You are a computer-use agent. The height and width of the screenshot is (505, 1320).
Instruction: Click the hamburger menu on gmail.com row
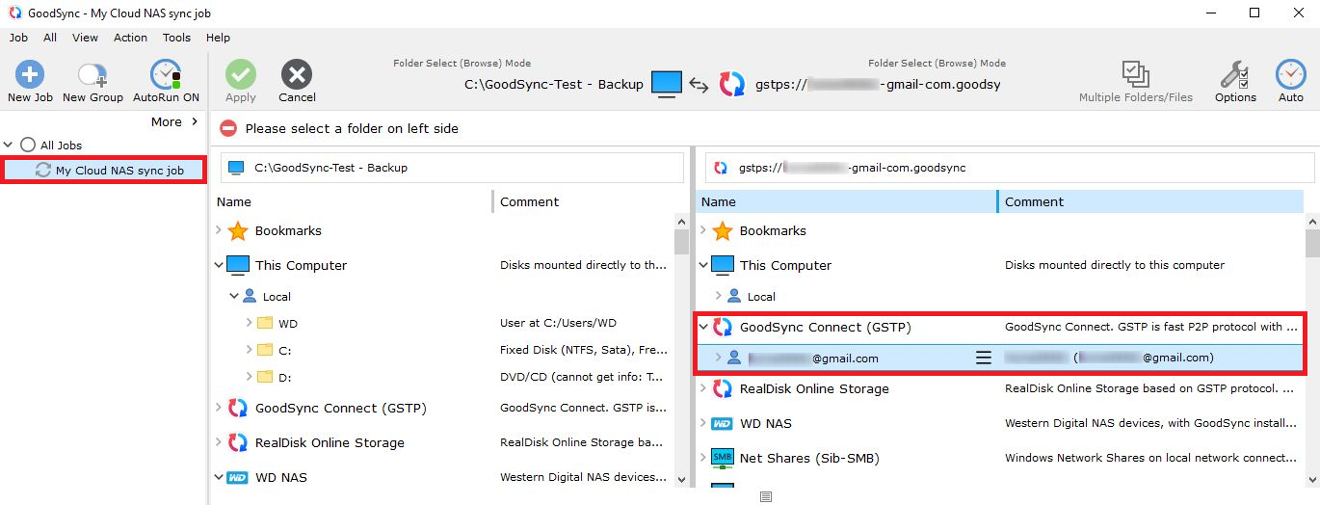pos(983,359)
